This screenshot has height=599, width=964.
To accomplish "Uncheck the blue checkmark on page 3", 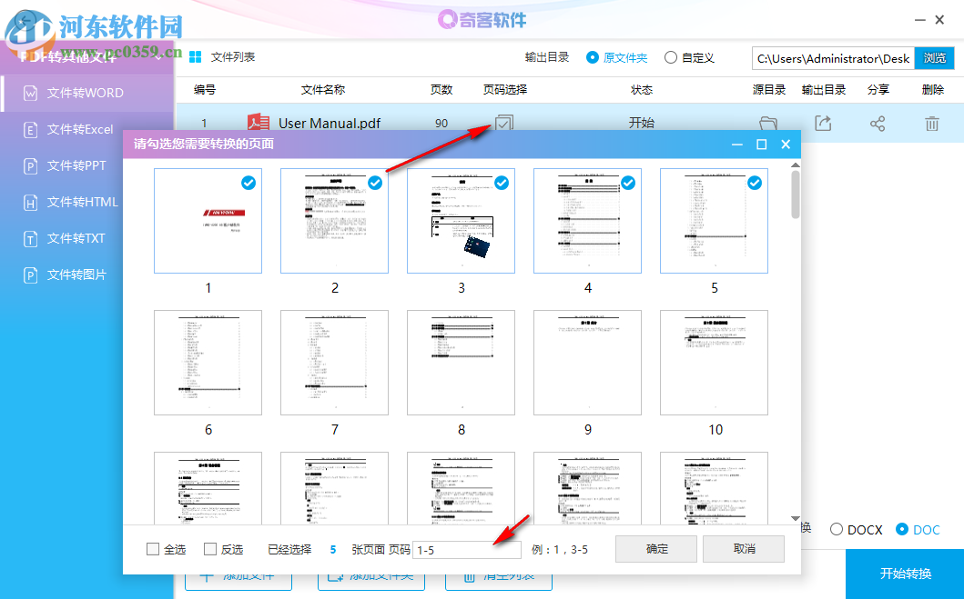I will (502, 183).
